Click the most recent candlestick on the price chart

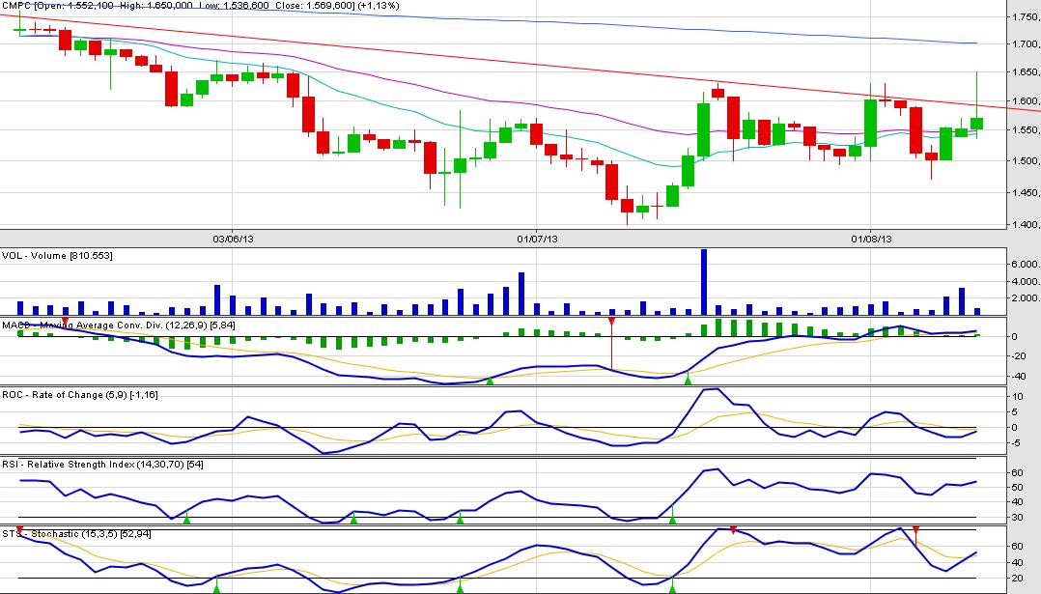click(x=977, y=123)
